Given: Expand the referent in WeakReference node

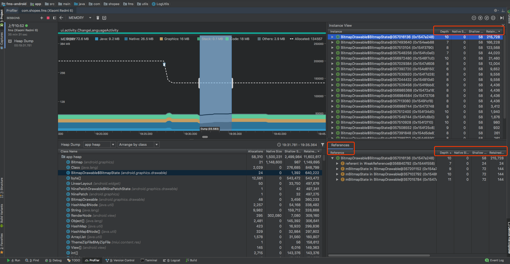Looking at the screenshot, I should [337, 164].
